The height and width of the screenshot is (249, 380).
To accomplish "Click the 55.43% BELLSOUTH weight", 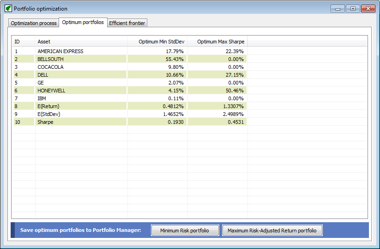I will 175,59.
